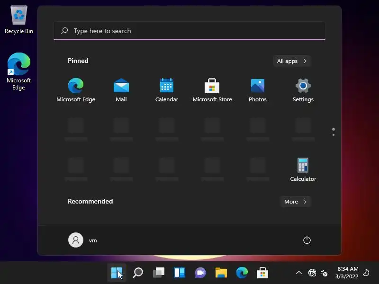The width and height of the screenshot is (379, 284).
Task: Open Microsoft Store from the taskbar
Action: pos(262,273)
